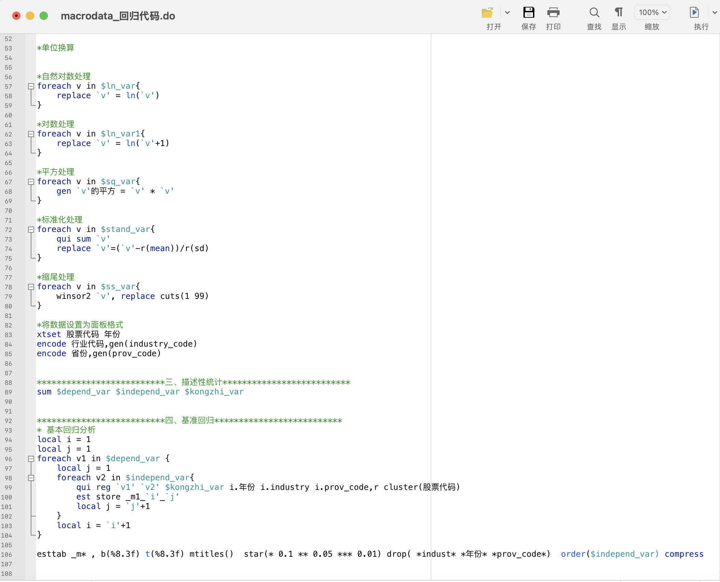
Task: Click the comment * 基本回归分析
Action: (66, 430)
